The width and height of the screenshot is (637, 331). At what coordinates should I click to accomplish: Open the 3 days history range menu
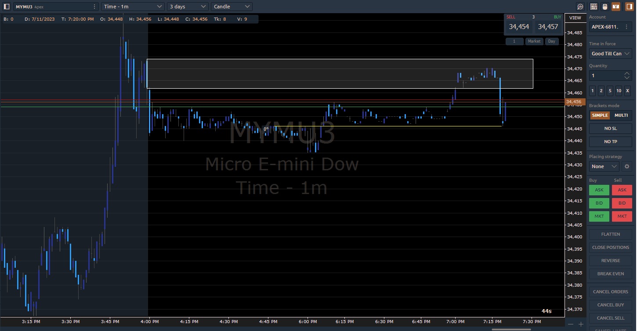[188, 7]
